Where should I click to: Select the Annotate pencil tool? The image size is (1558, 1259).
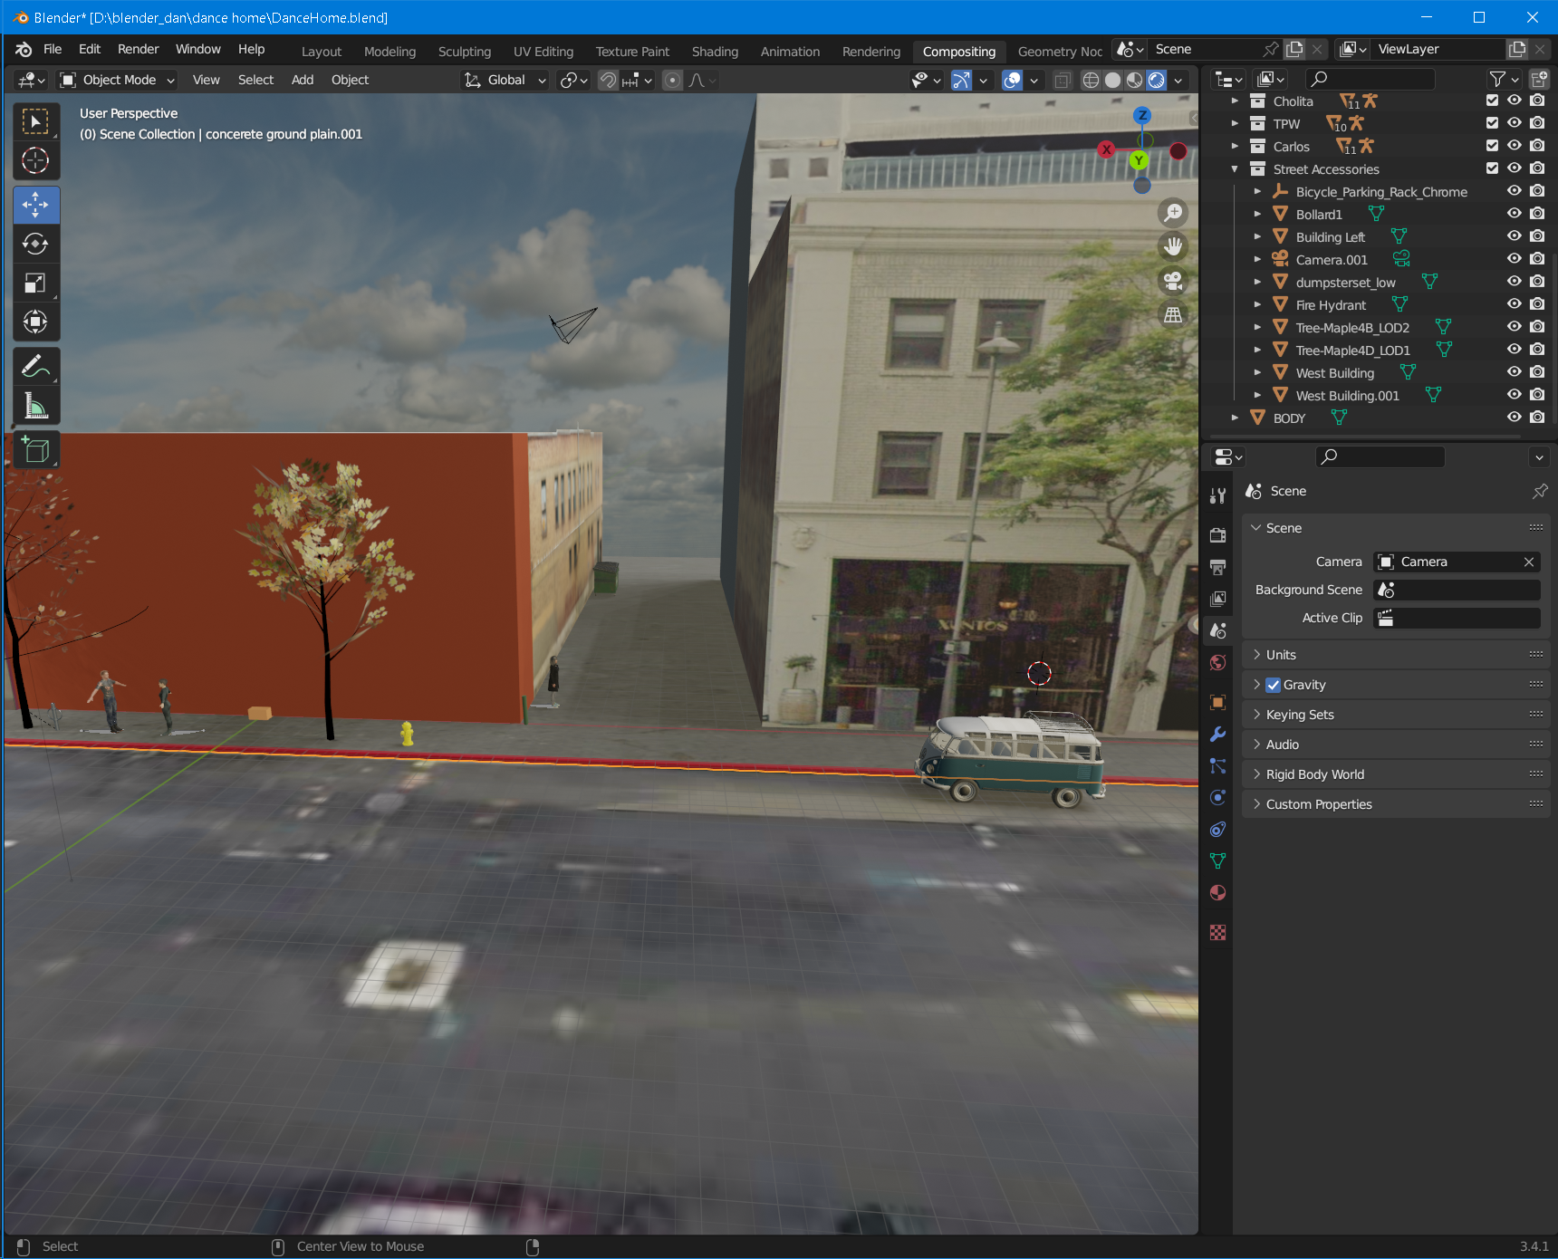pos(35,367)
